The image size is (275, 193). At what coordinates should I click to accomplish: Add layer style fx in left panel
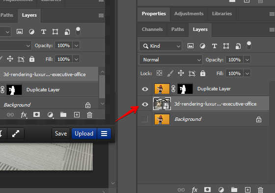(24, 115)
